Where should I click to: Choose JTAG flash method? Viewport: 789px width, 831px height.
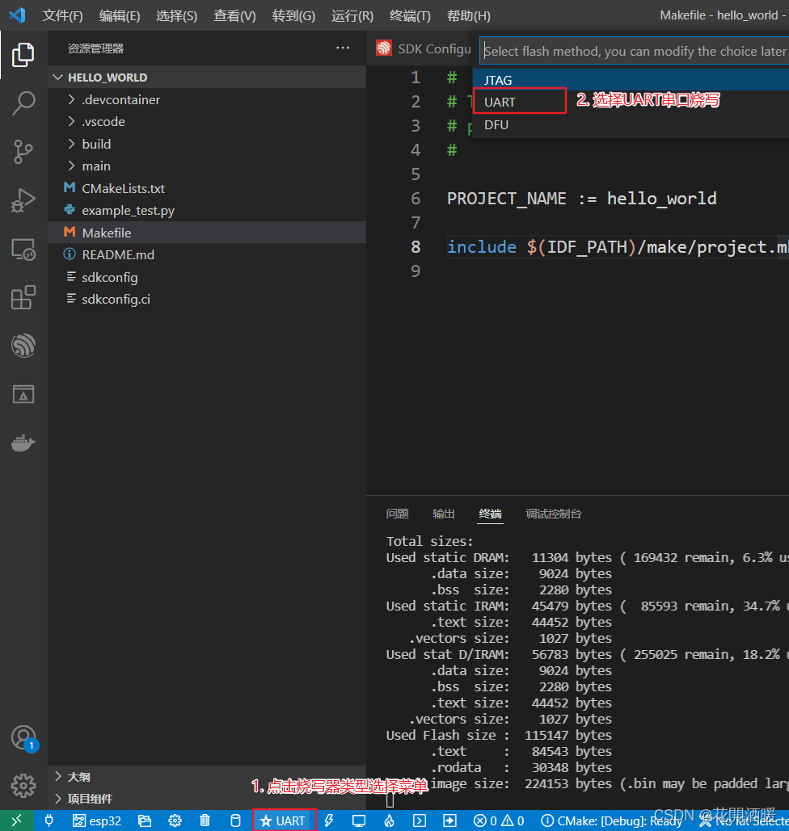(631, 80)
